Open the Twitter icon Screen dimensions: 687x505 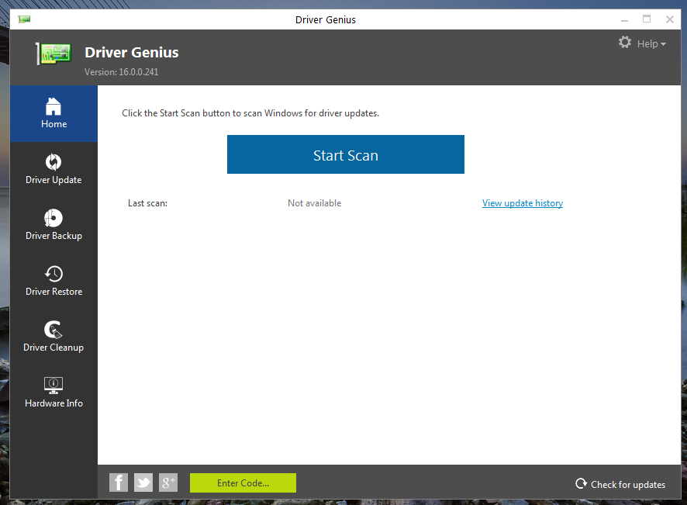click(143, 483)
